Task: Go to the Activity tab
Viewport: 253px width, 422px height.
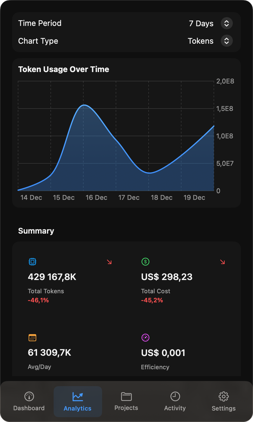Action: click(175, 402)
